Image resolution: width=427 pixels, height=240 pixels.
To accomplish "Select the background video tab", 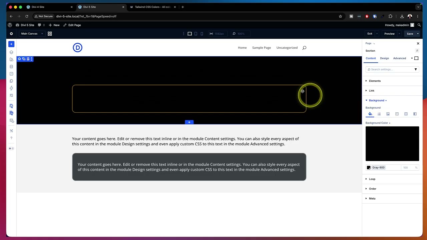I will tap(397, 114).
